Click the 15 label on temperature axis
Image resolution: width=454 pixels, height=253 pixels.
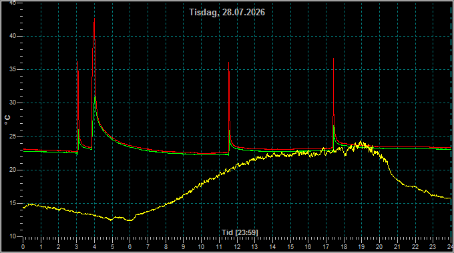click(x=12, y=203)
